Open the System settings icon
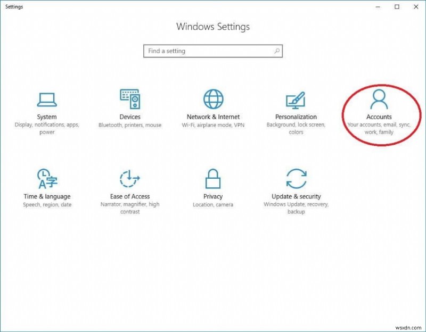The image size is (426, 332). (x=47, y=99)
